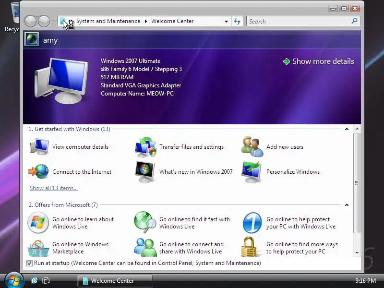Click the Welcome Center taskbar button
Screen dimensions: 384x288
tap(115, 281)
